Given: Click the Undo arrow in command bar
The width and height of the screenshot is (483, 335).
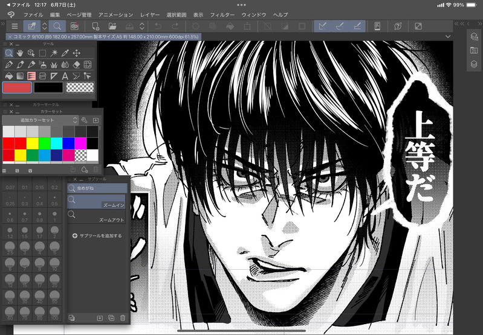Looking at the screenshot, I should point(158,26).
